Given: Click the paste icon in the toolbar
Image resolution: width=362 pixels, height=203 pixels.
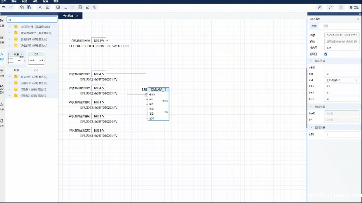Looking at the screenshot, I should click(x=28, y=7).
